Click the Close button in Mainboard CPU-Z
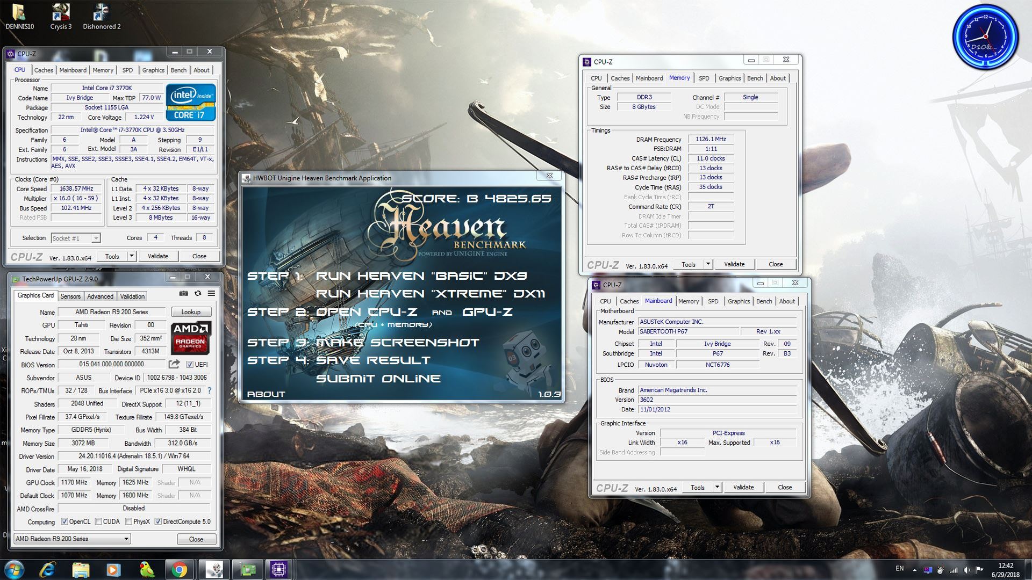Image resolution: width=1032 pixels, height=580 pixels. coord(785,487)
